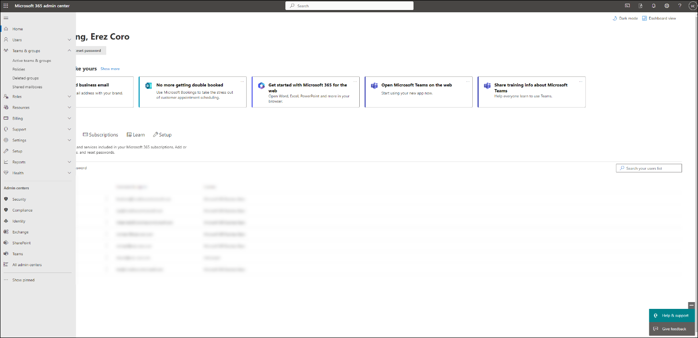Switch to Dashboard view
This screenshot has width=698, height=338.
(x=659, y=18)
